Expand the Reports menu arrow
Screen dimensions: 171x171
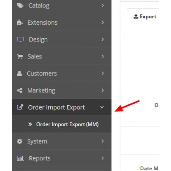pos(103,158)
